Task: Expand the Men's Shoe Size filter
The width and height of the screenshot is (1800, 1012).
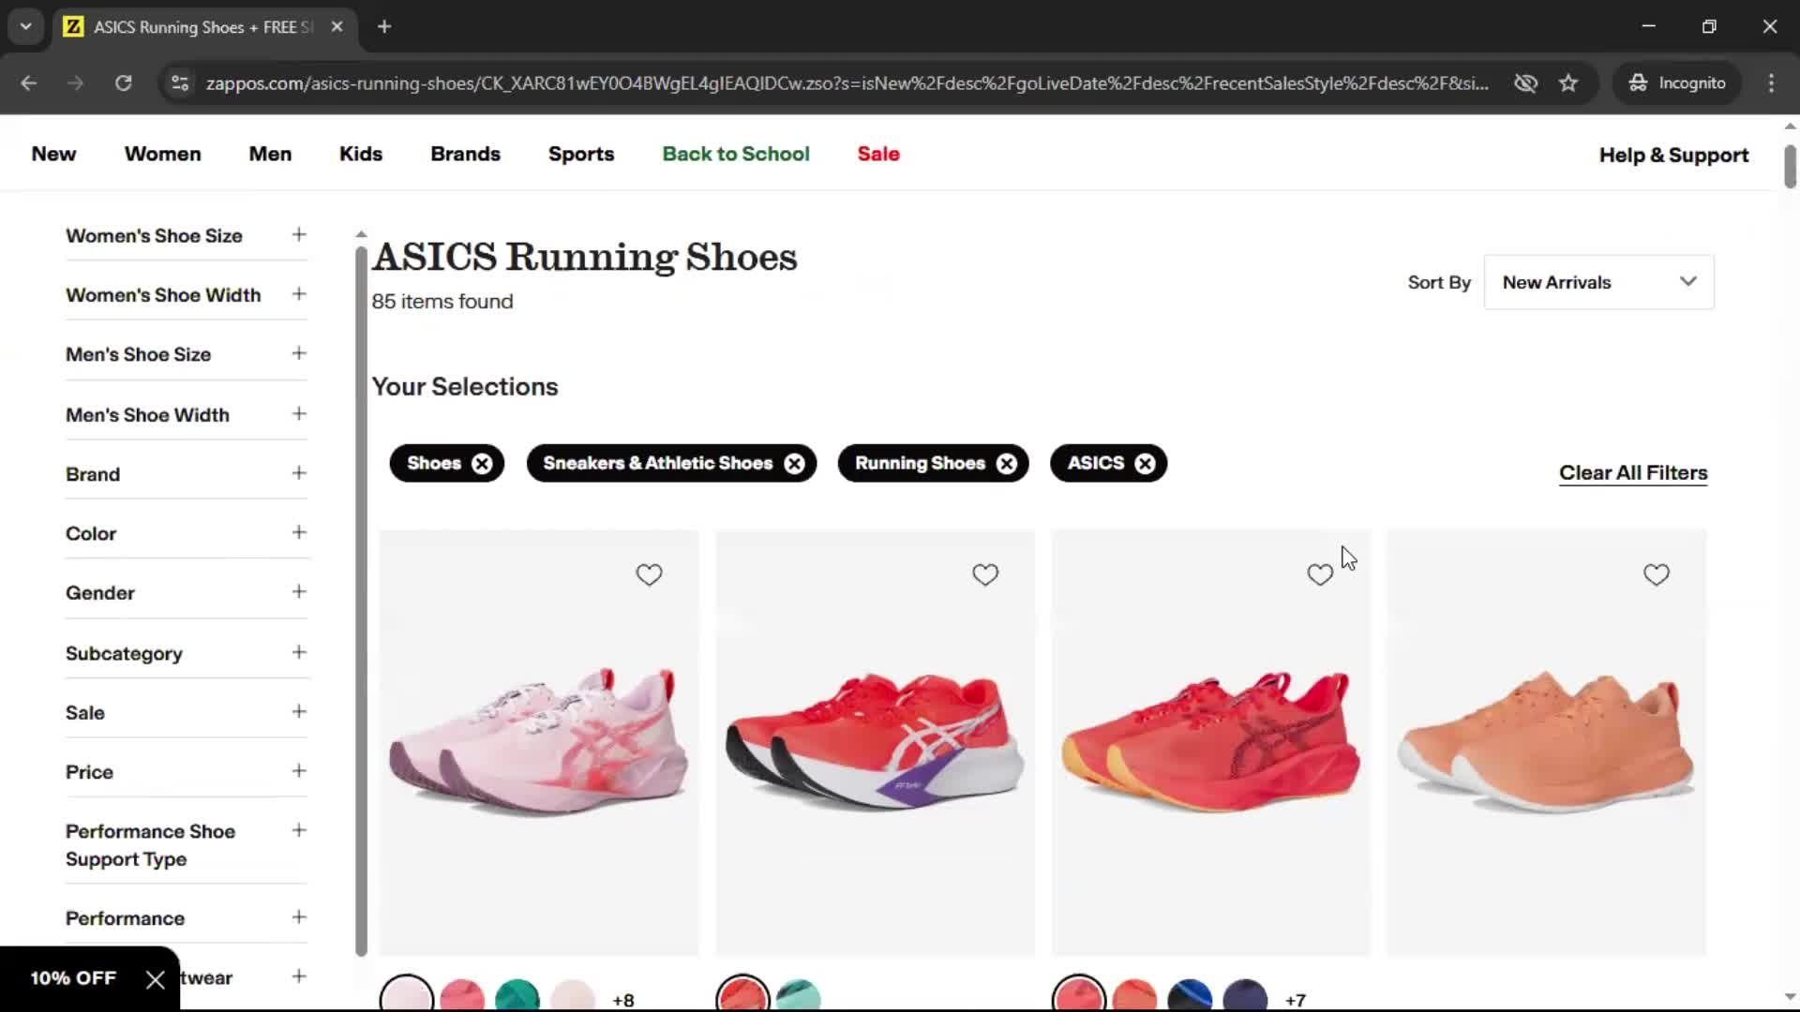Action: [x=187, y=354]
